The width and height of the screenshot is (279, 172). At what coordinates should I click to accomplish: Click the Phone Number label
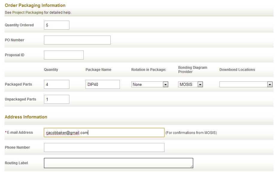click(x=17, y=147)
